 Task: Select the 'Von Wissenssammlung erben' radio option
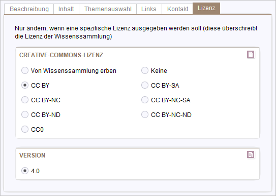pos(25,70)
